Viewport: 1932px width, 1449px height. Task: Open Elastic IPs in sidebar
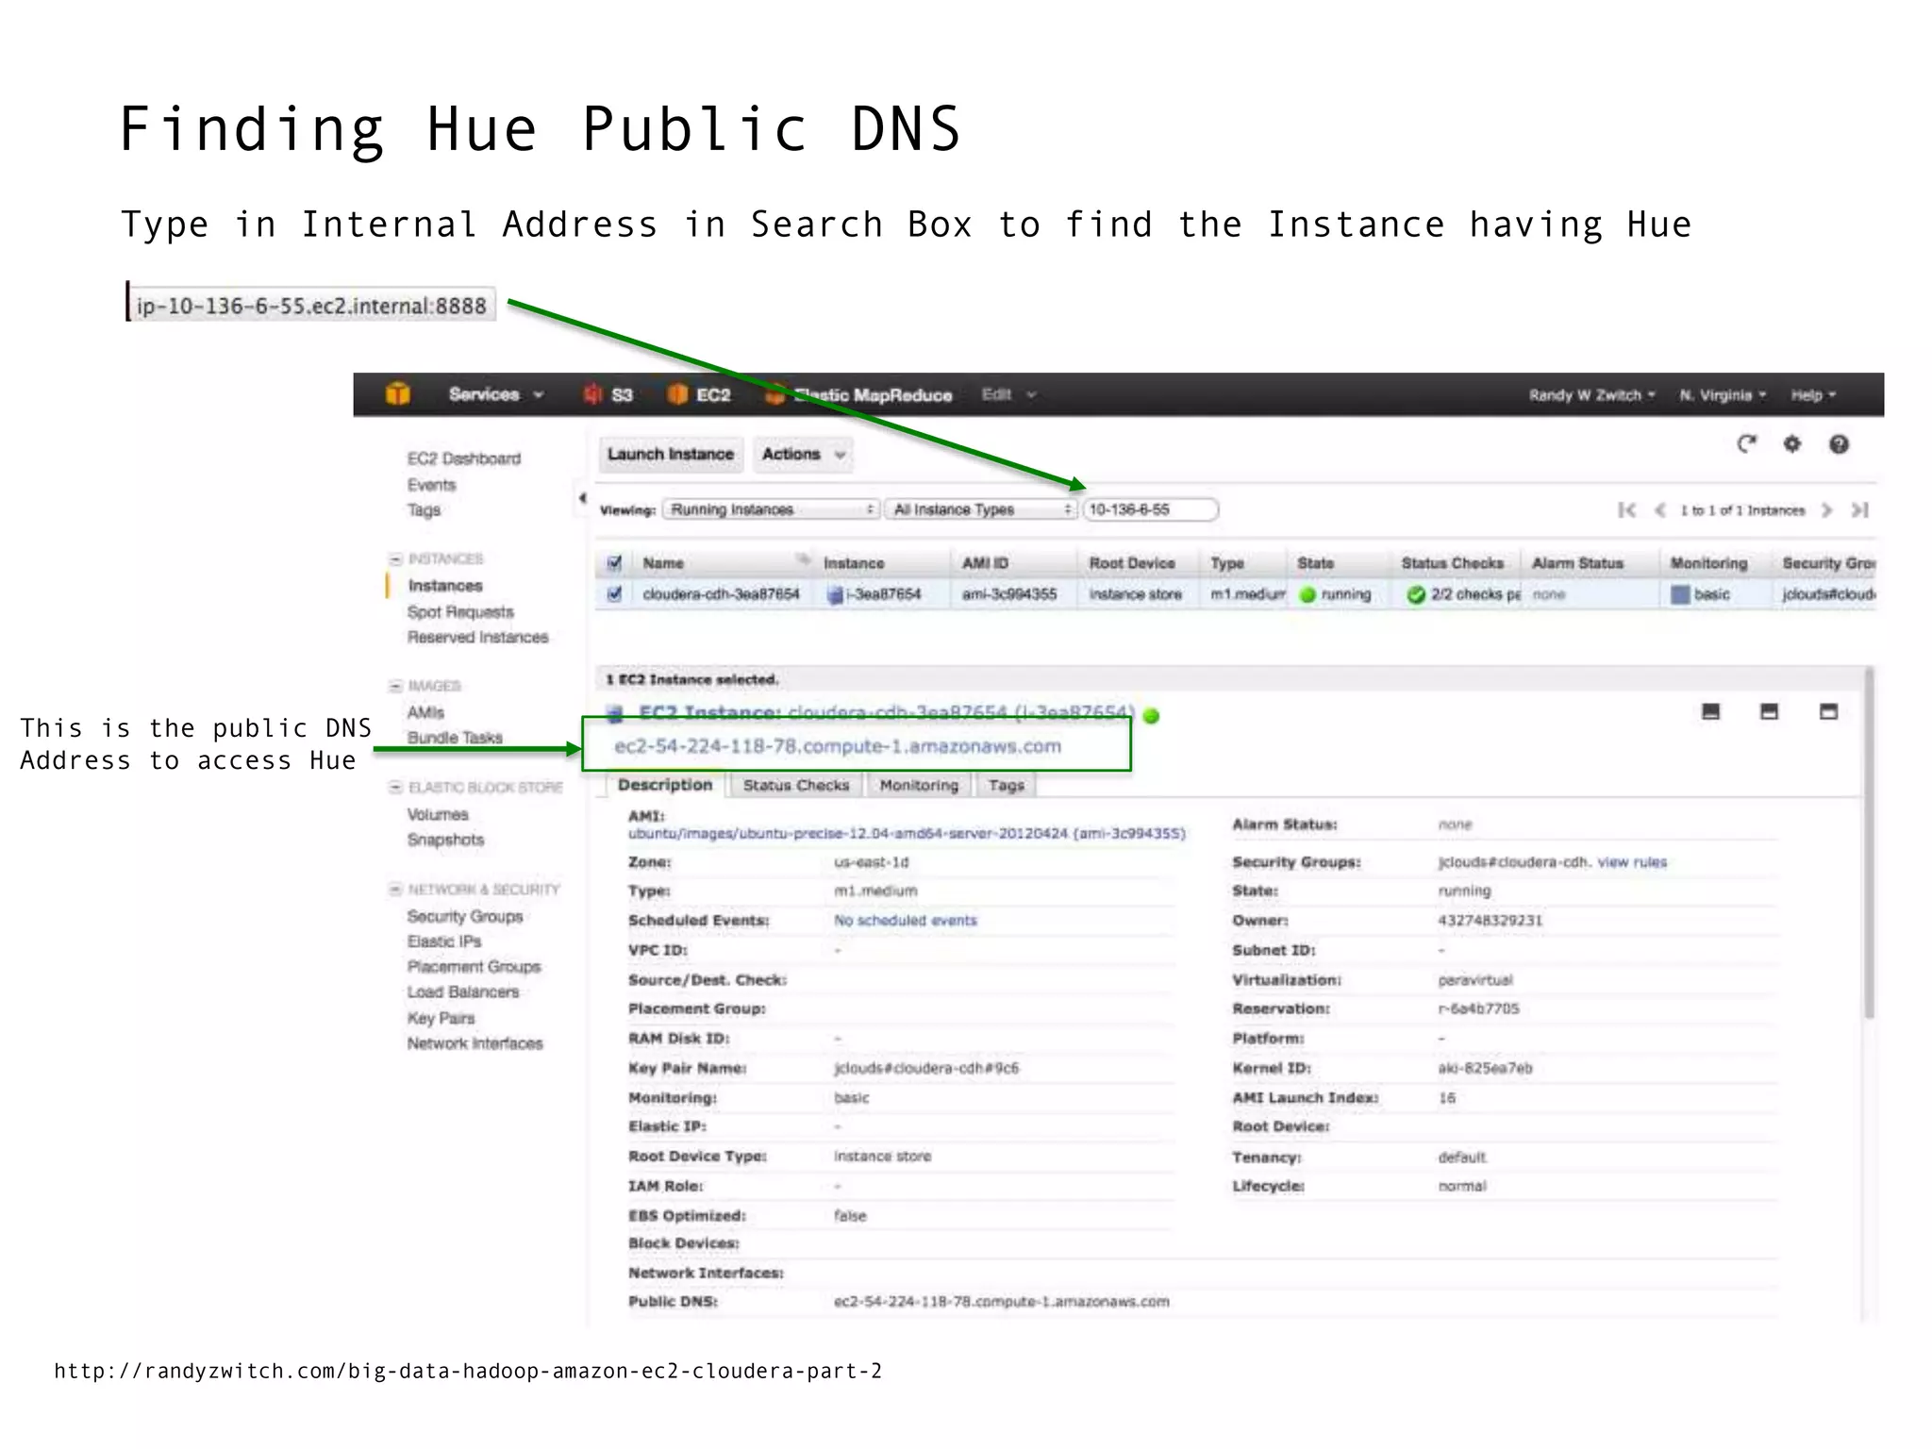point(443,941)
